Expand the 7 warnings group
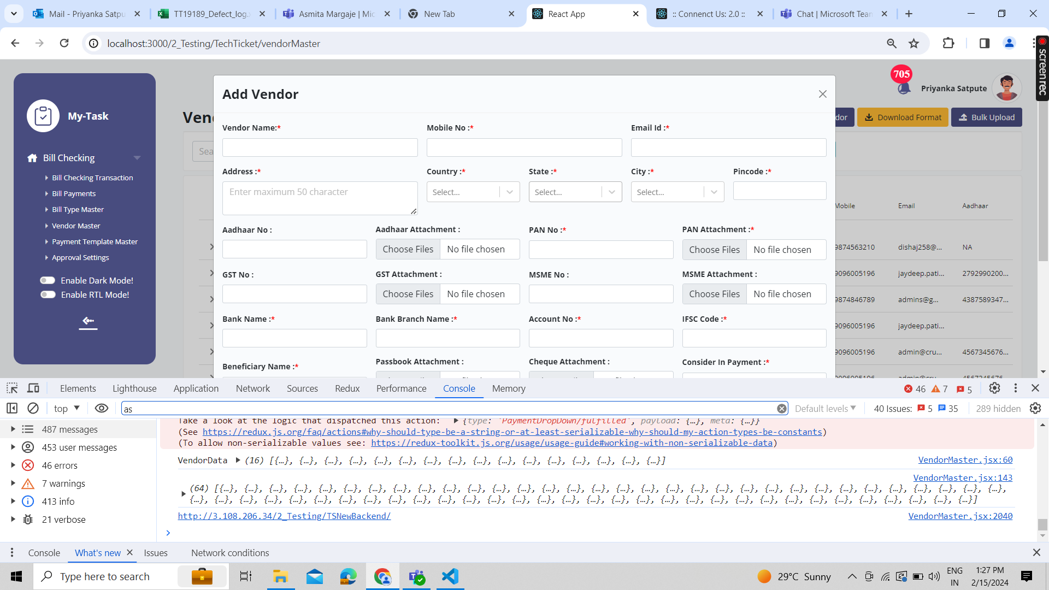Image resolution: width=1049 pixels, height=590 pixels. [x=13, y=483]
